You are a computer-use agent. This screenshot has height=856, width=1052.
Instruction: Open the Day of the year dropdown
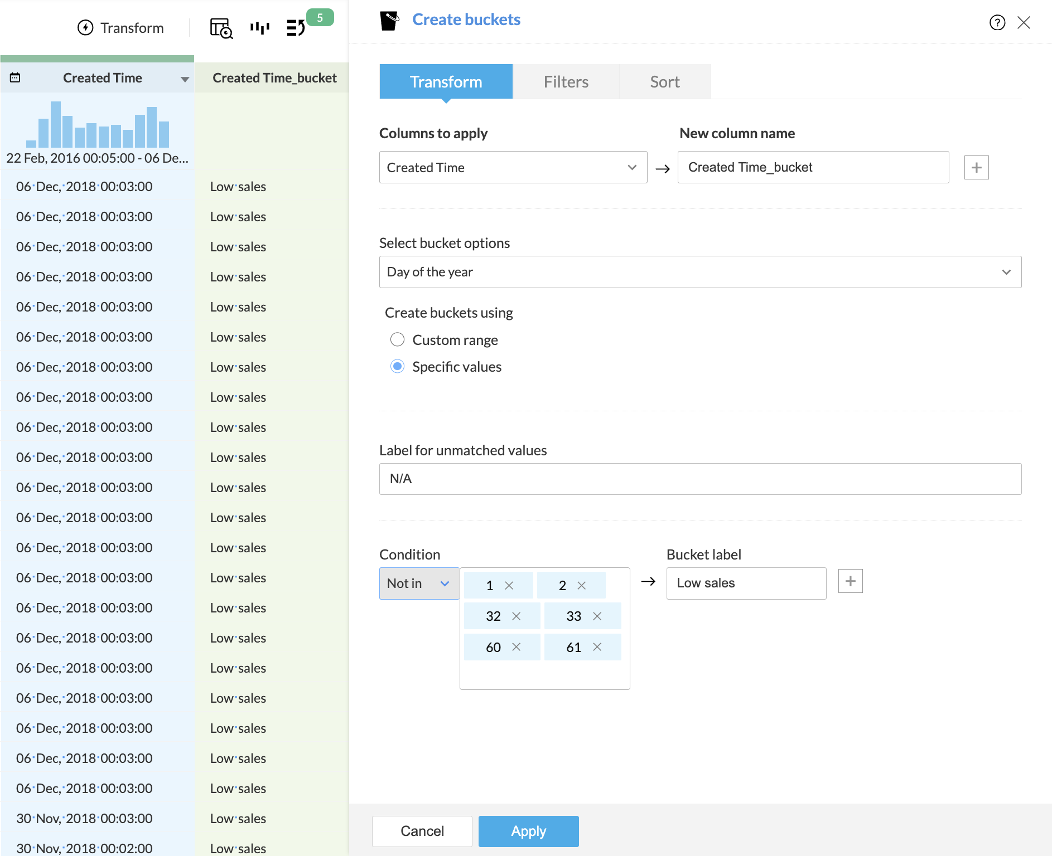(x=700, y=272)
